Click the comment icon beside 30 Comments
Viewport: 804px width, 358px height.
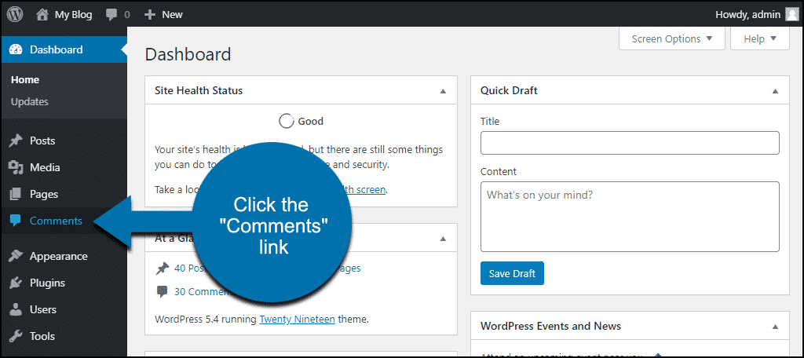(162, 292)
